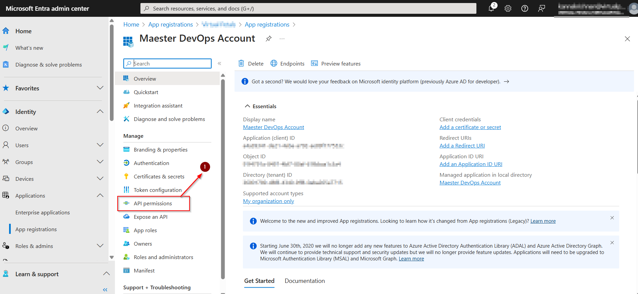Close the Maester DevOps Account blade
The height and width of the screenshot is (294, 638).
point(627,39)
